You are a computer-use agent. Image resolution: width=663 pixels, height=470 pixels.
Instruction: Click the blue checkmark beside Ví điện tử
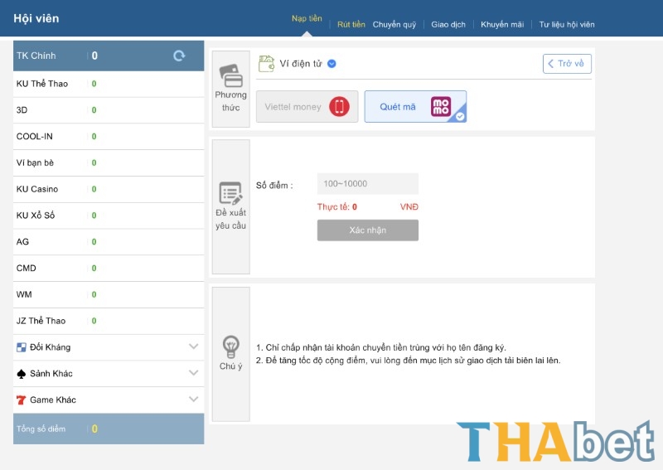point(332,64)
